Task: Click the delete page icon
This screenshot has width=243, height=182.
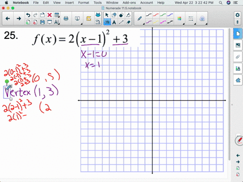Action: click(x=35, y=22)
